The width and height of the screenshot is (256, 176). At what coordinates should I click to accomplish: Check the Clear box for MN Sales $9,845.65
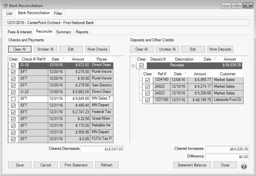[x=13, y=99]
